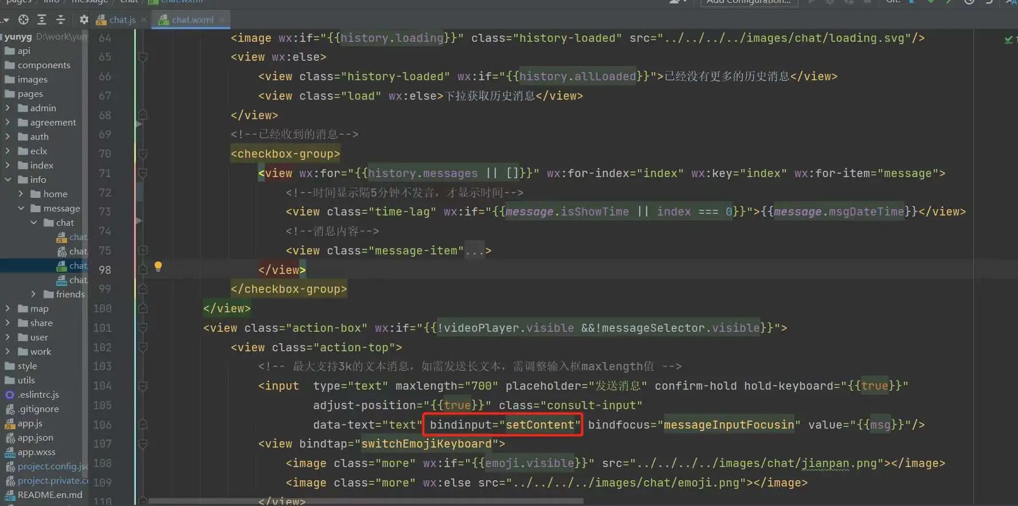Expand the index folder
Image resolution: width=1018 pixels, height=506 pixels.
click(7, 165)
